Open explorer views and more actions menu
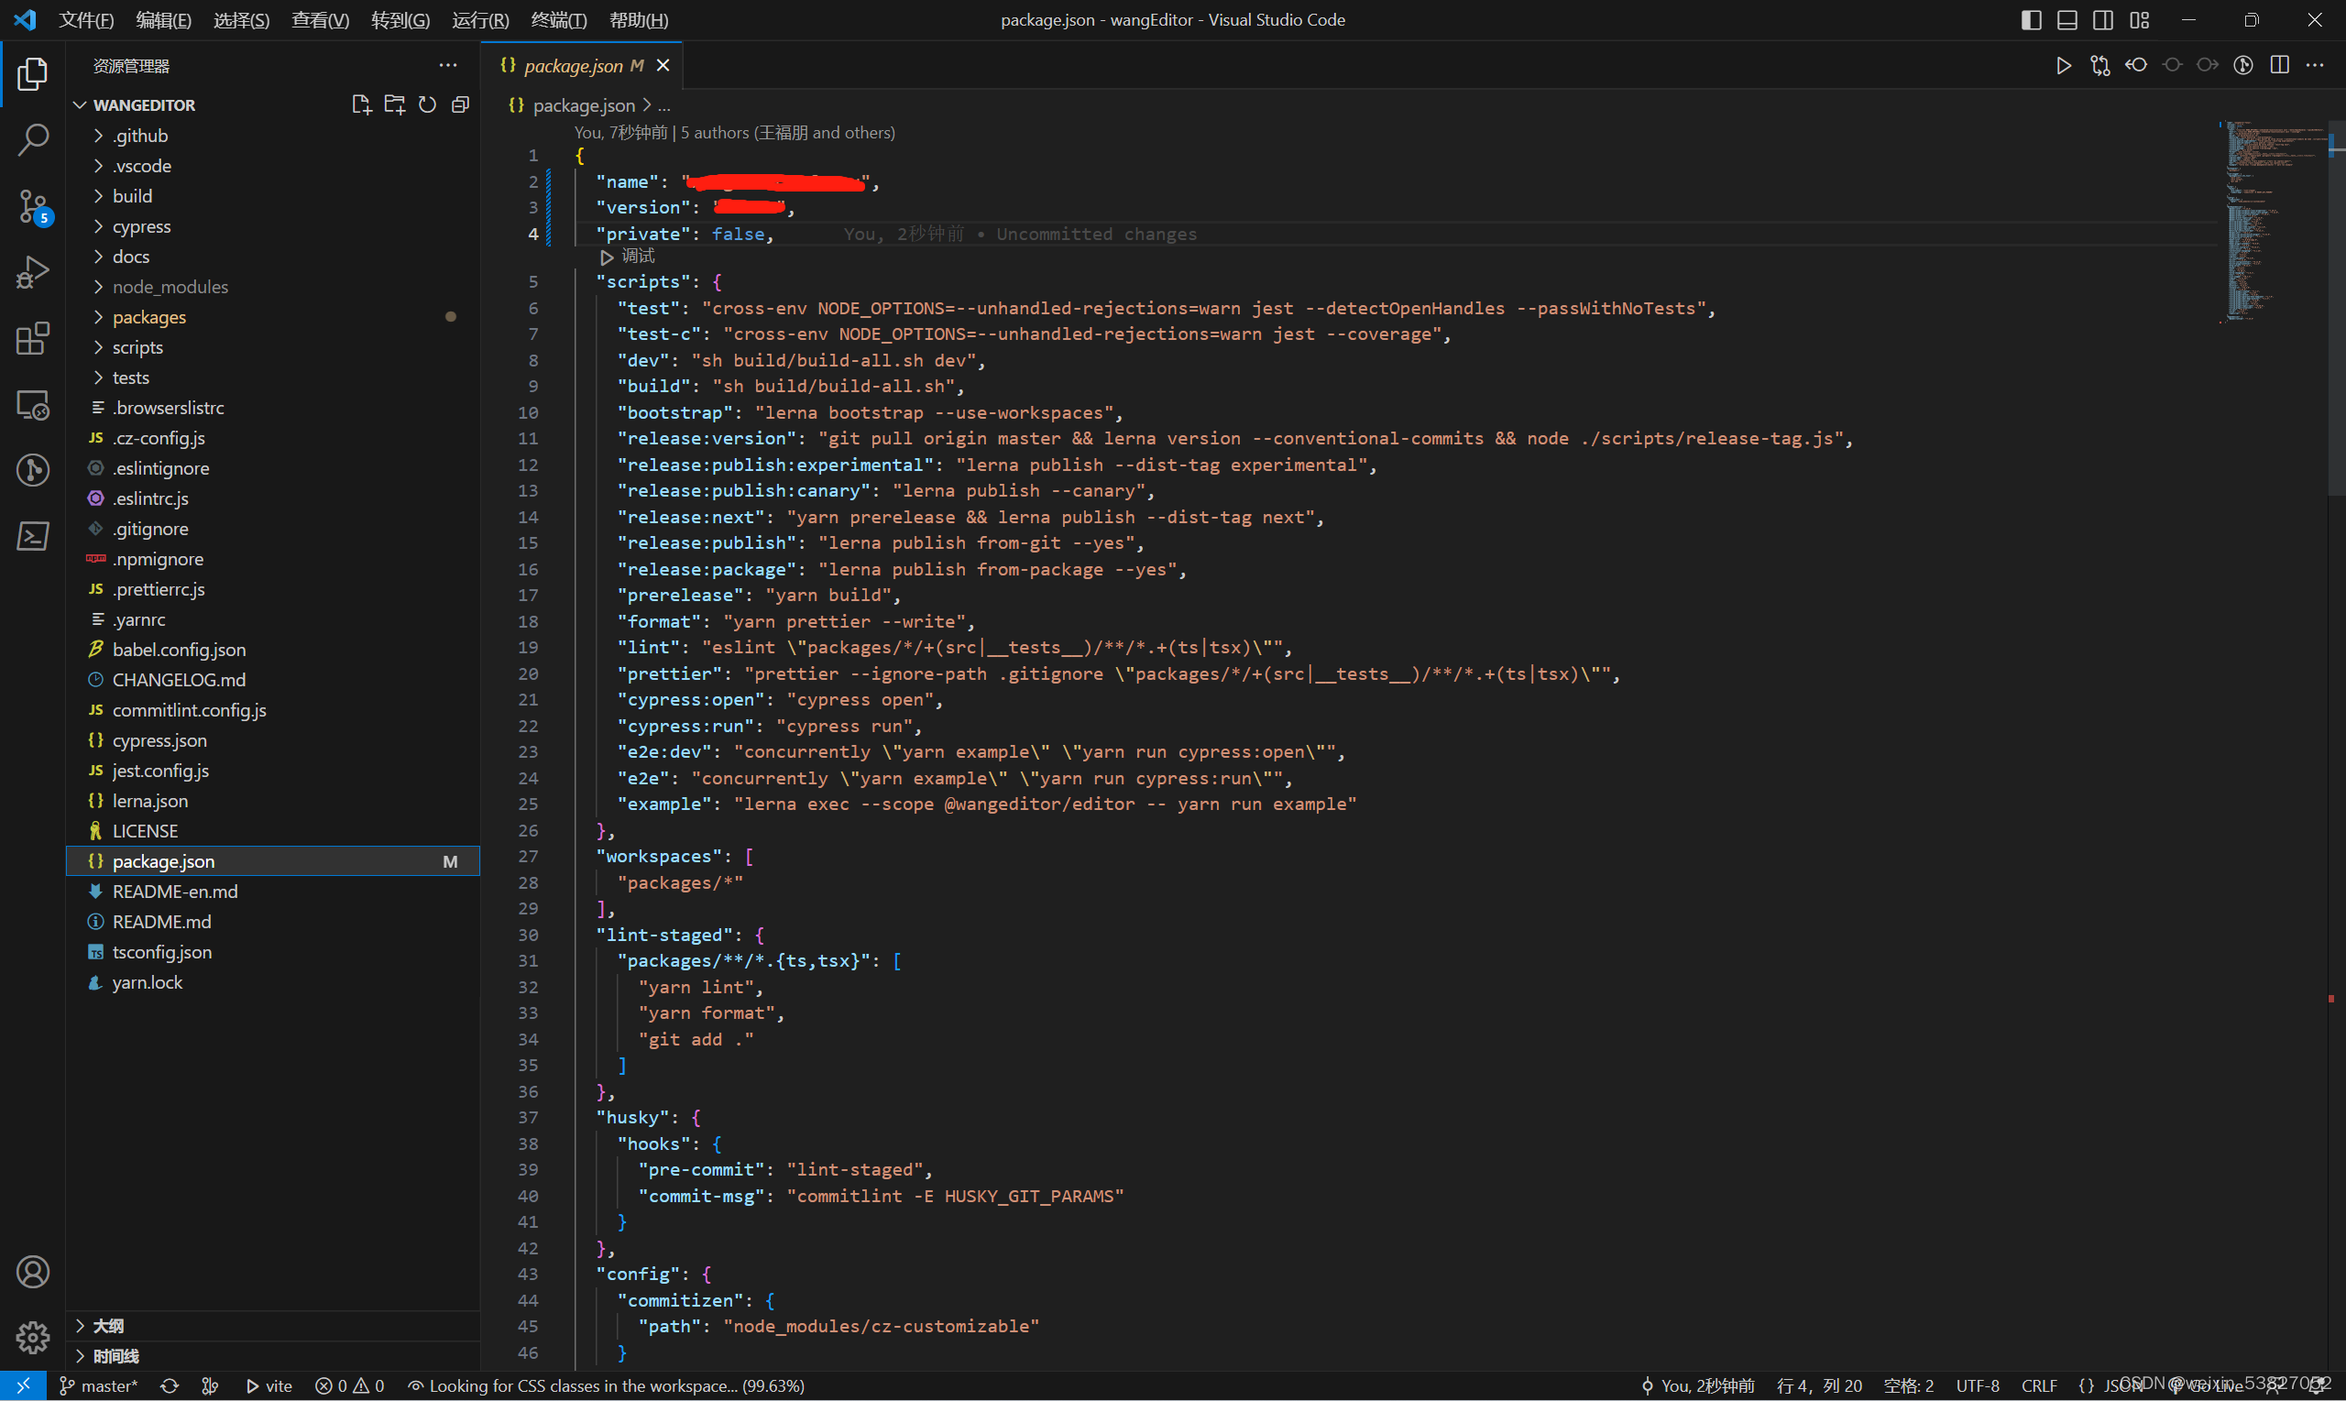2346x1401 pixels. pyautogui.click(x=447, y=65)
